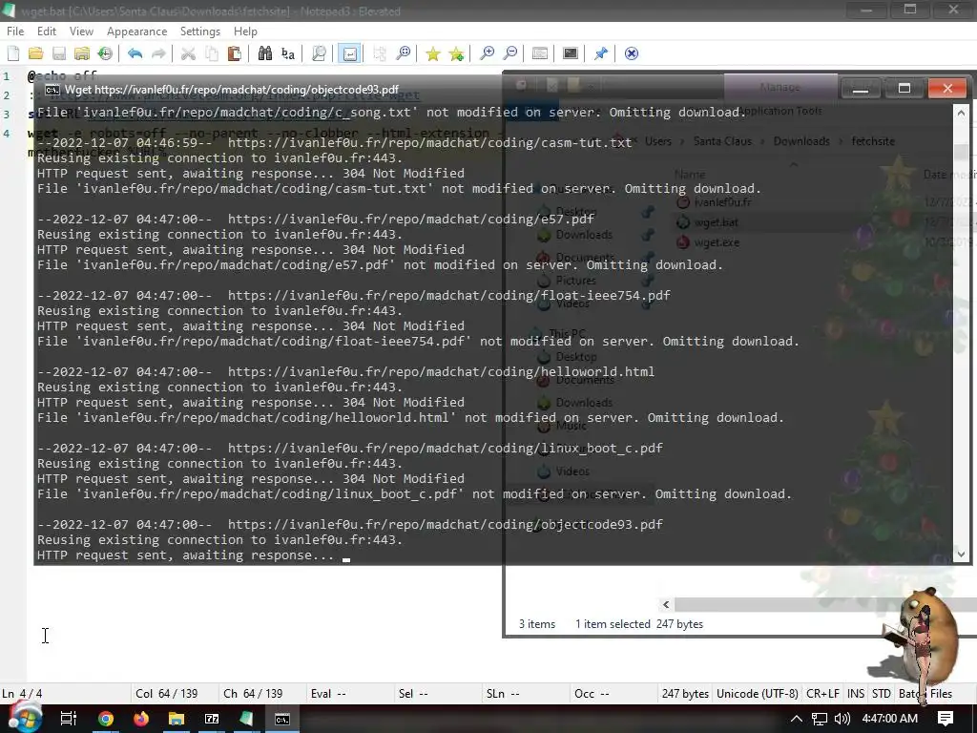
Task: Launch Firefox from the taskbar
Action: pyautogui.click(x=141, y=719)
